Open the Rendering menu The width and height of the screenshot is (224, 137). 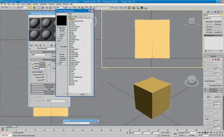(51, 4)
